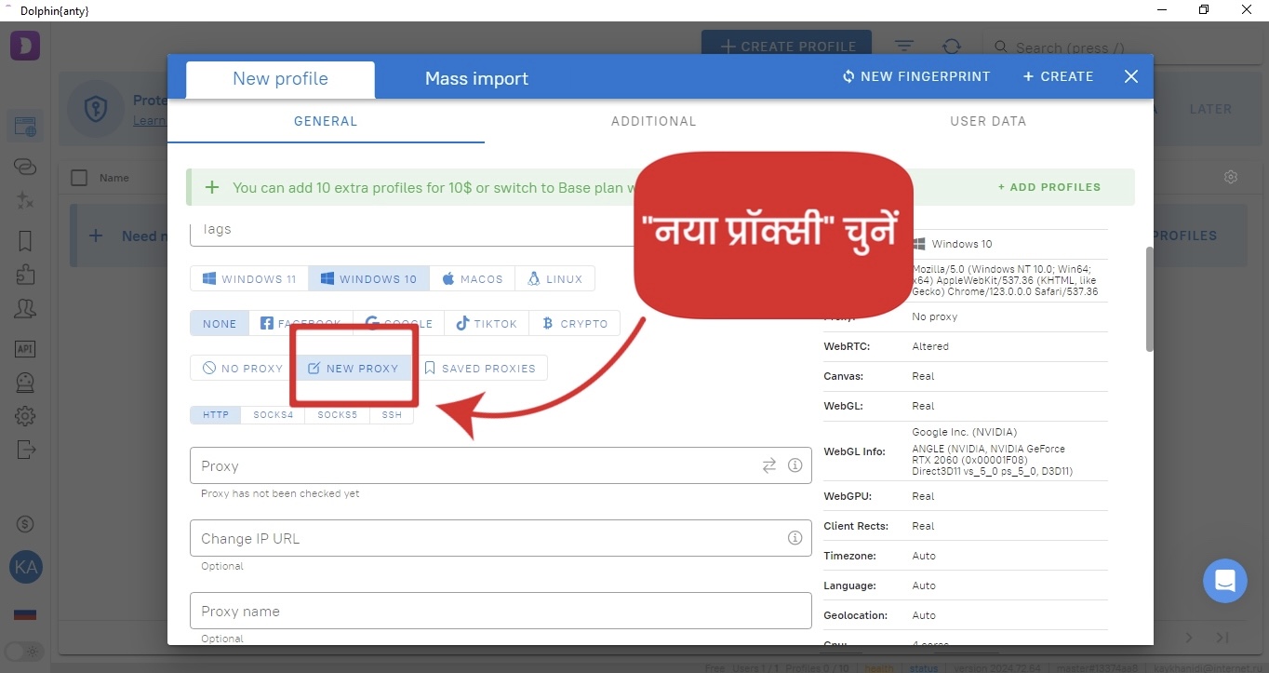
Task: Click the info icon in Proxy field
Action: pyautogui.click(x=795, y=465)
